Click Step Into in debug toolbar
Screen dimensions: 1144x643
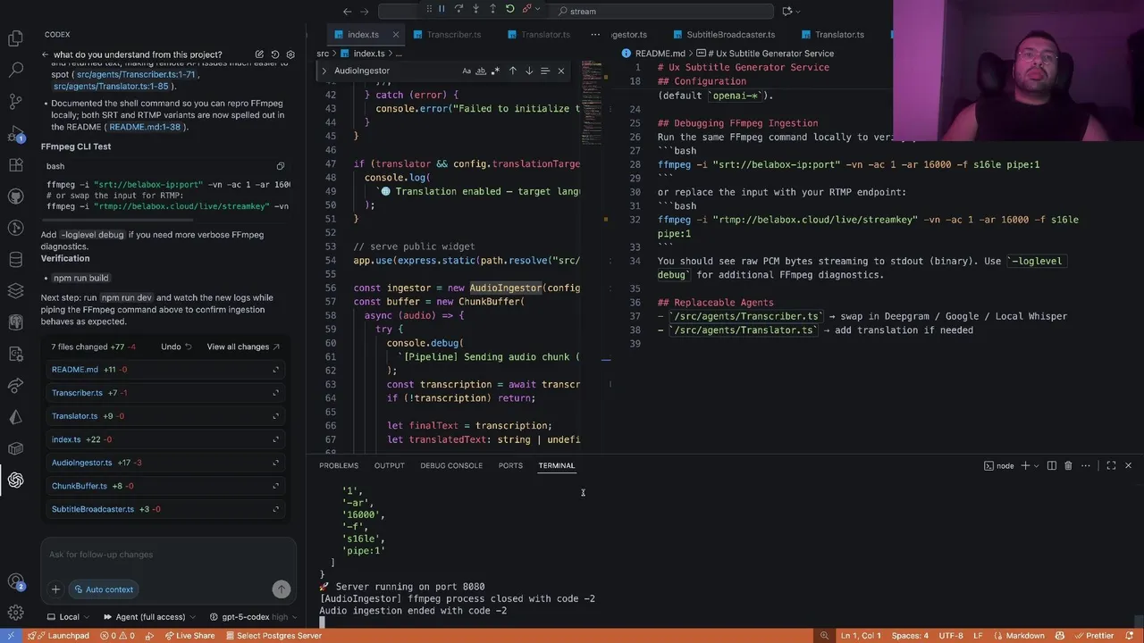pyautogui.click(x=475, y=9)
